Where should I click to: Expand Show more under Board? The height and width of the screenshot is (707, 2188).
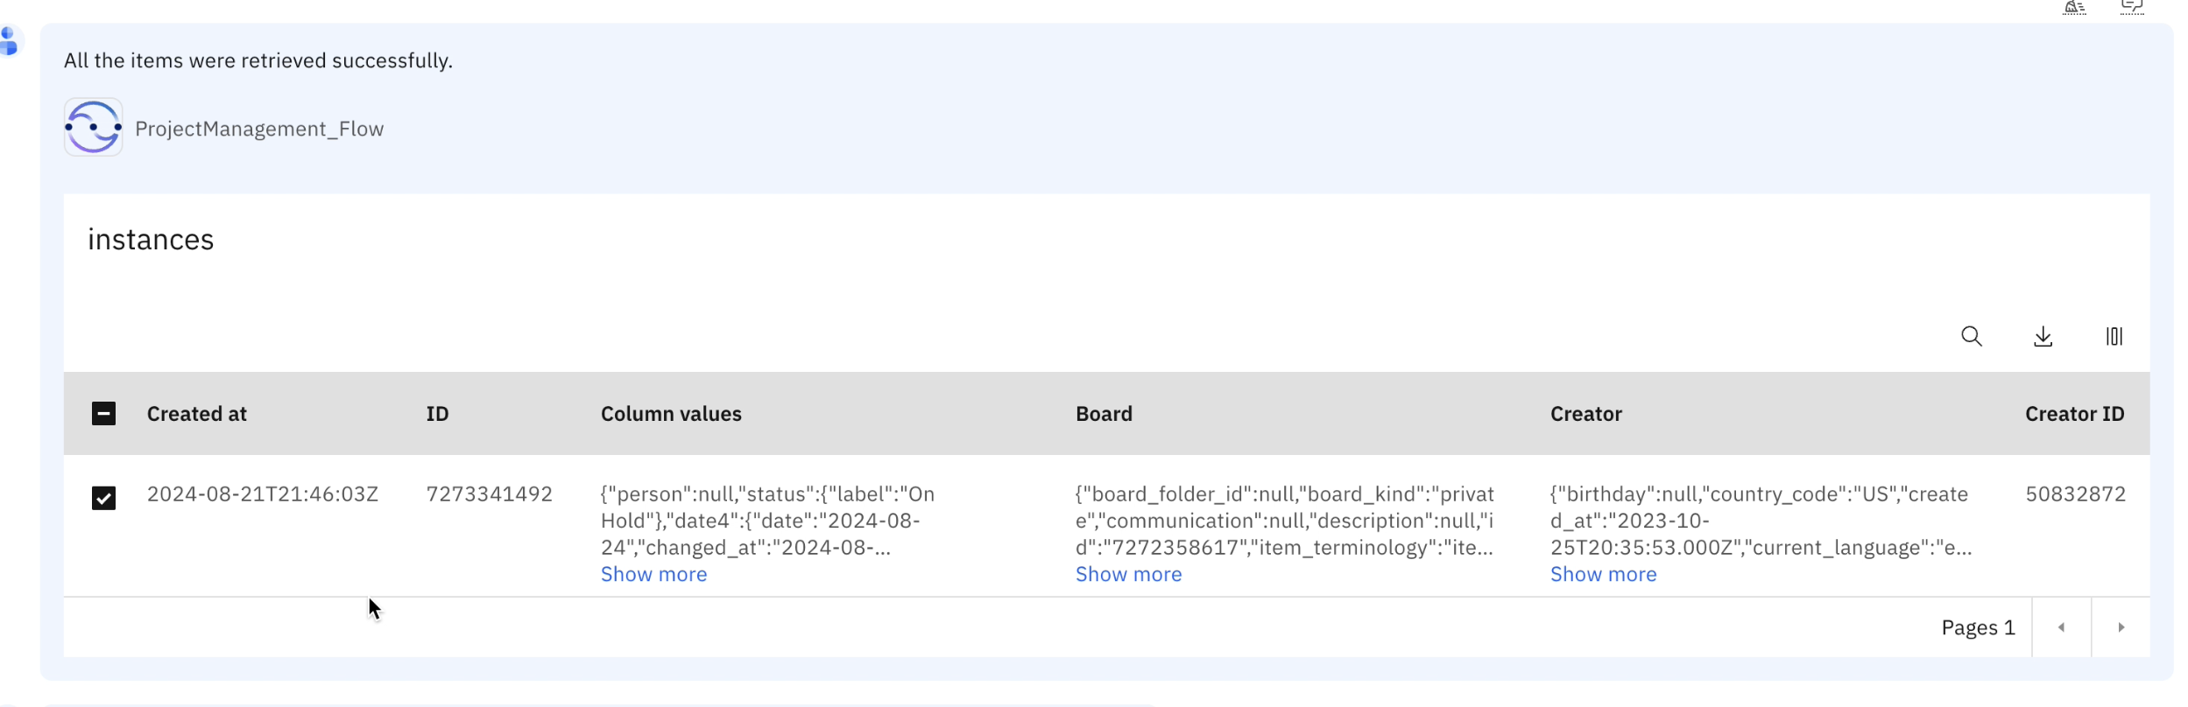1128,575
